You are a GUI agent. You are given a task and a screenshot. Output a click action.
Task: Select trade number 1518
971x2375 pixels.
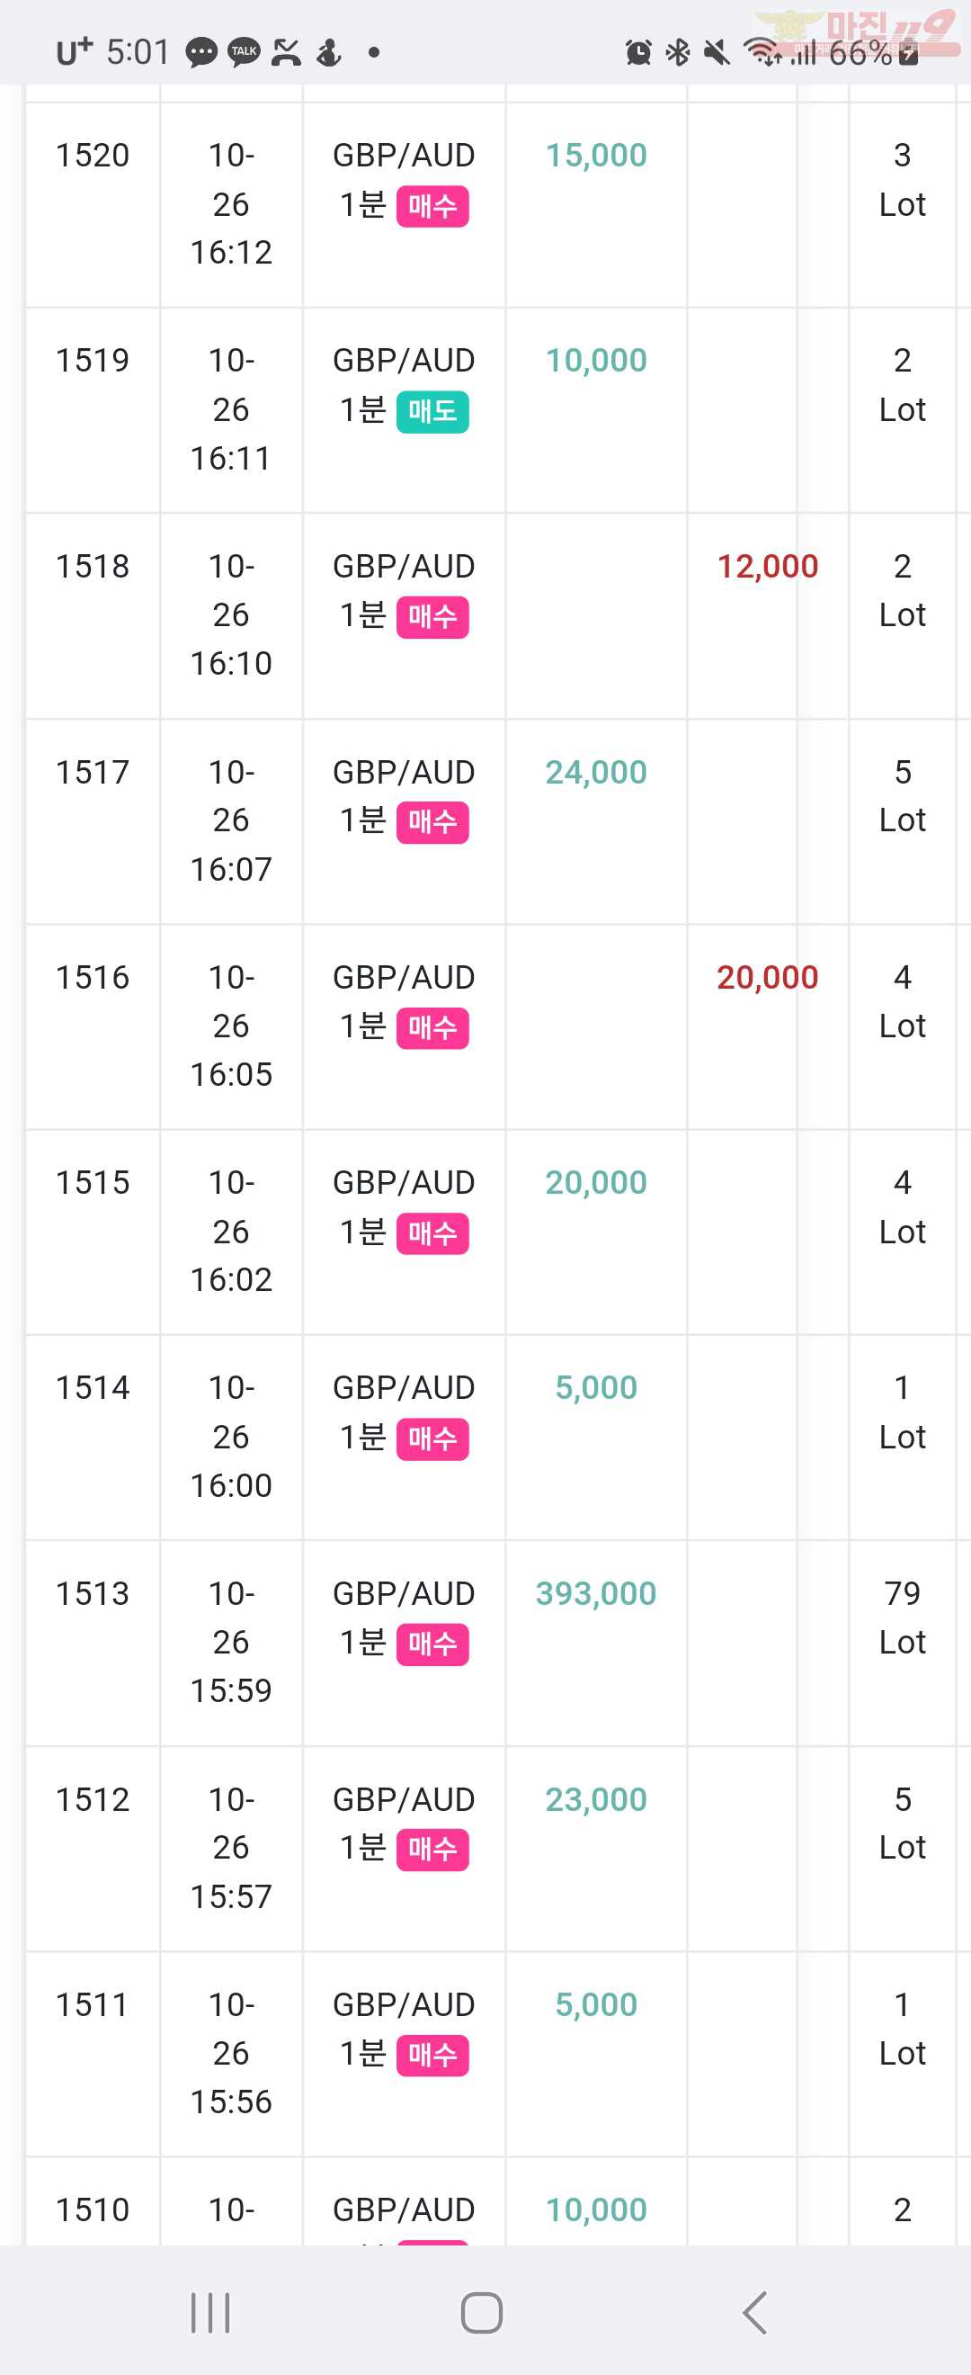[92, 566]
